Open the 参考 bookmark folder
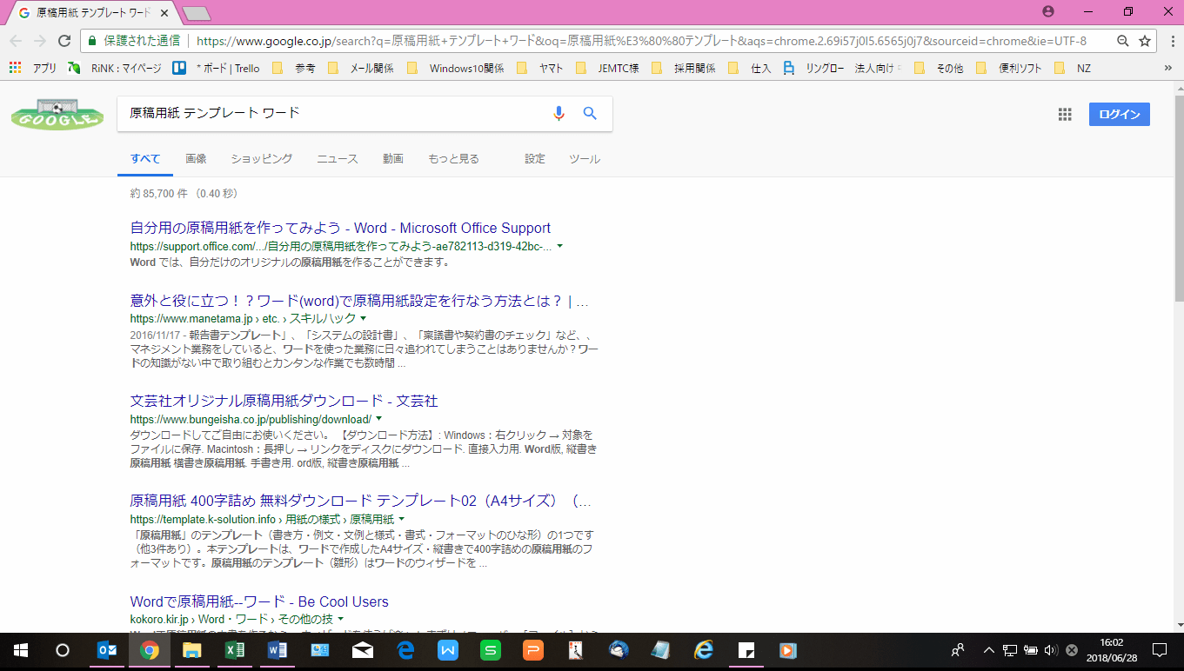The image size is (1184, 671). point(295,68)
